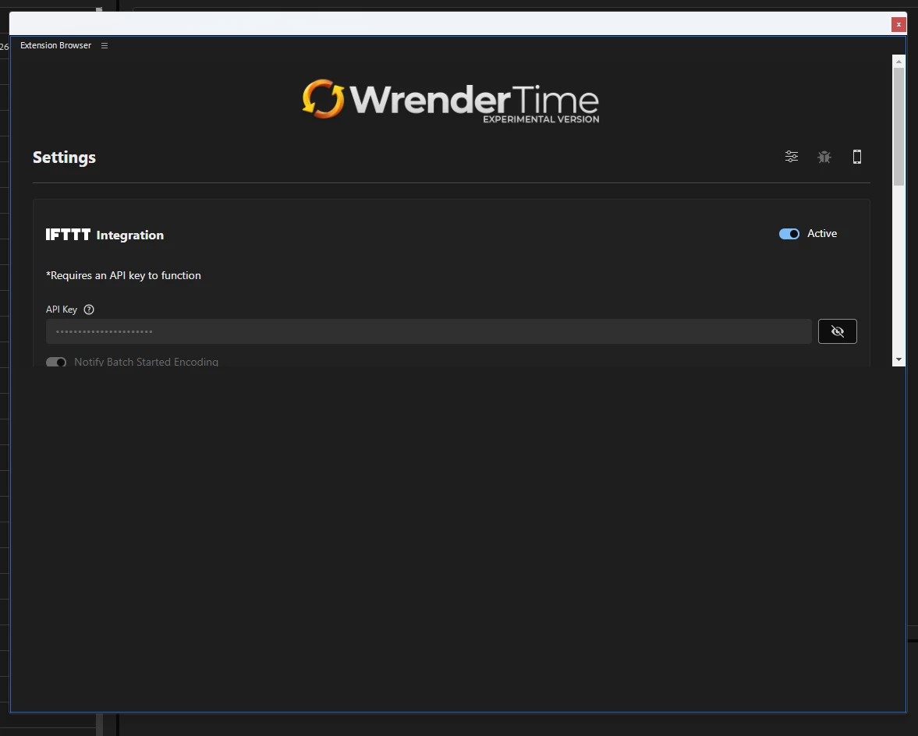Click the vertical scrollbar thumb
The image size is (918, 736).
click(899, 127)
